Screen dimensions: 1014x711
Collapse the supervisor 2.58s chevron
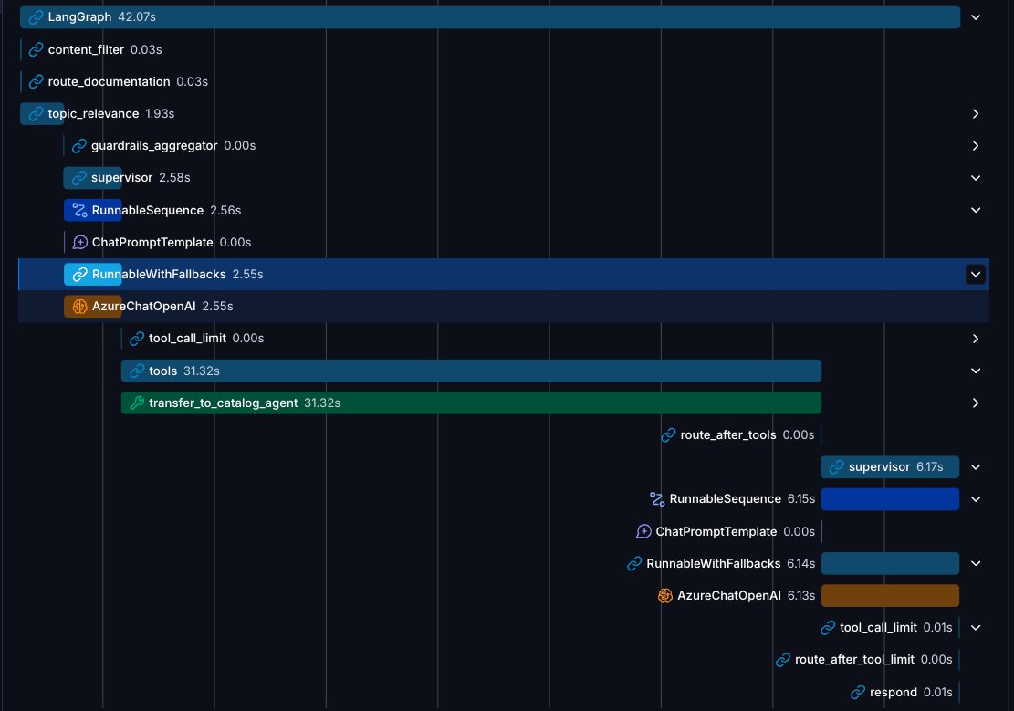pyautogui.click(x=976, y=178)
